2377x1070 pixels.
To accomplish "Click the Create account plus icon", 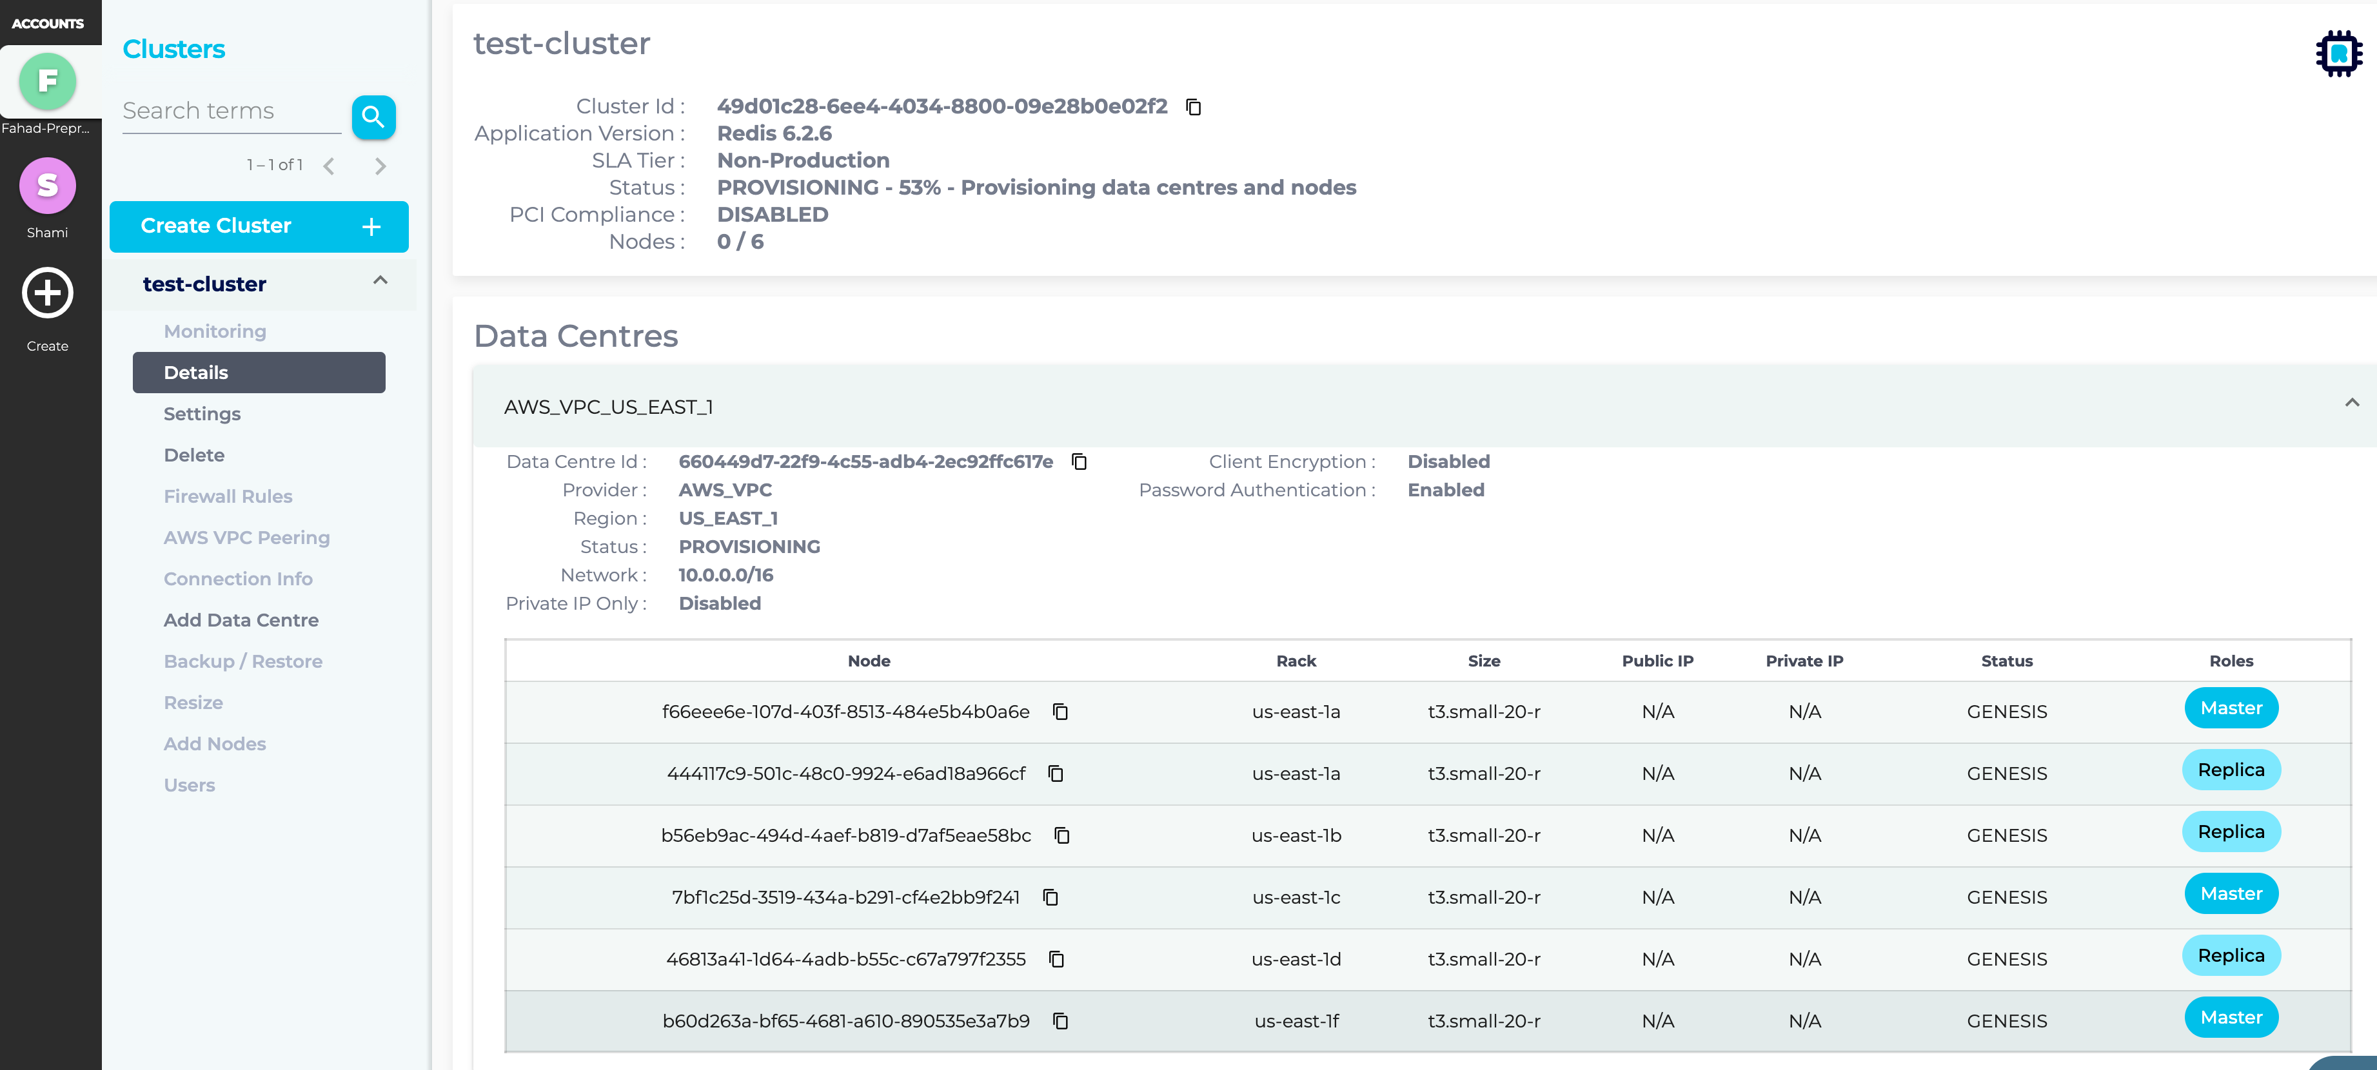I will click(47, 293).
